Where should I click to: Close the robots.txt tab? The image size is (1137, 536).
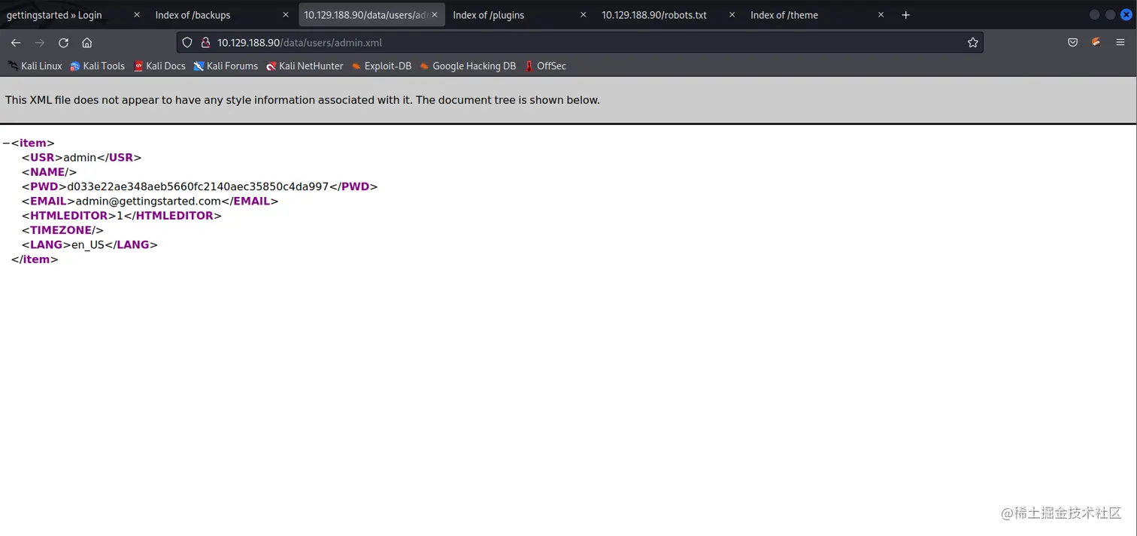point(732,15)
